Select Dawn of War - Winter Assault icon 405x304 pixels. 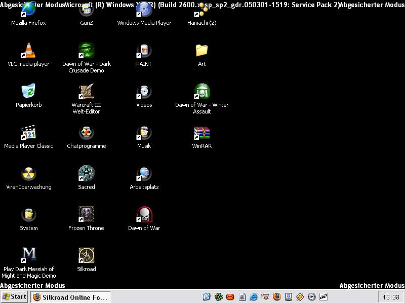coord(201,92)
